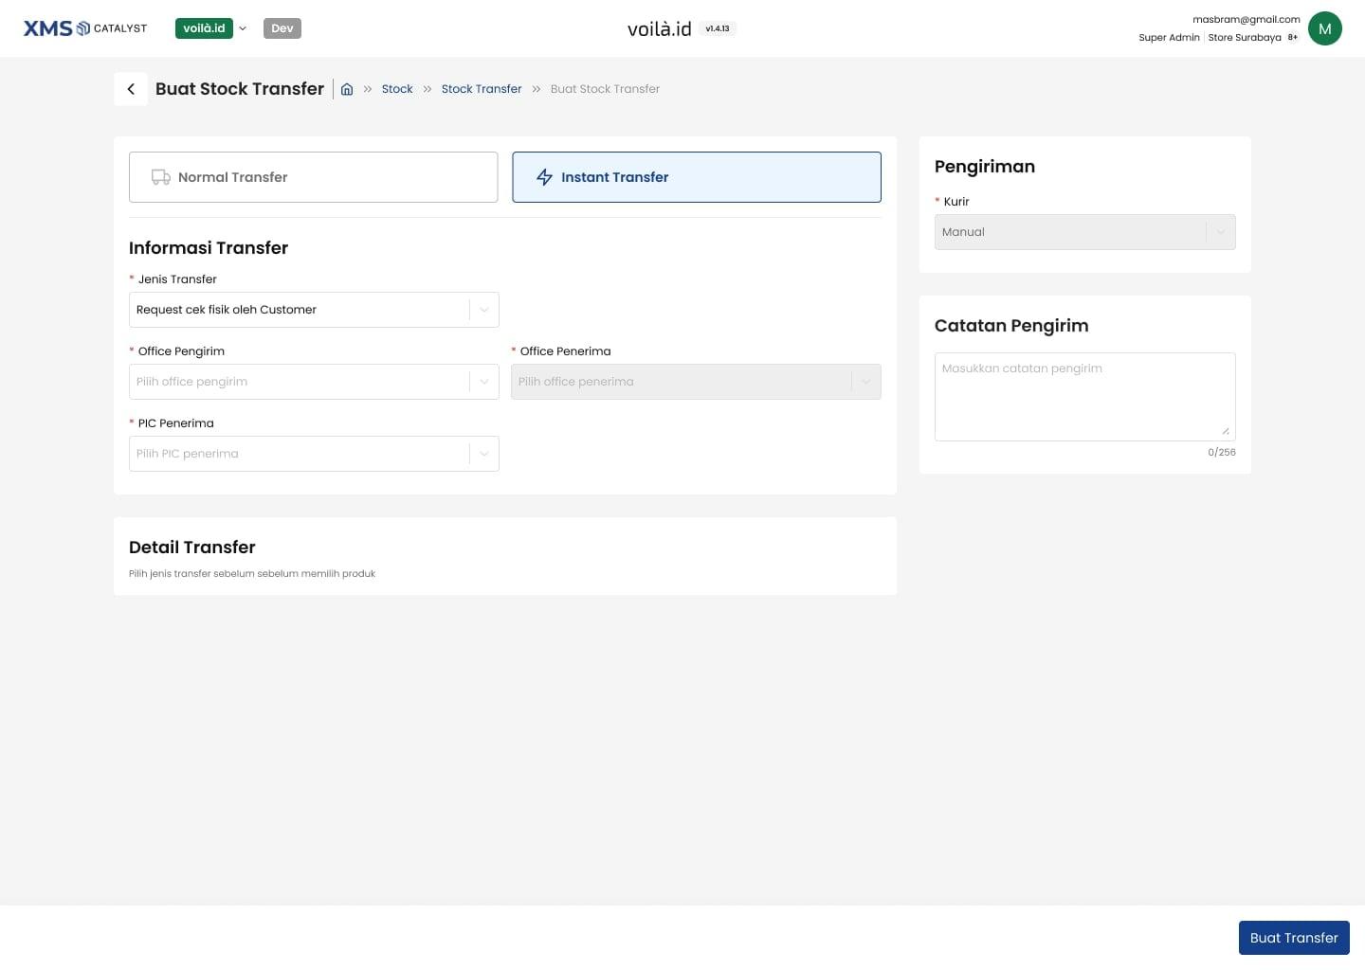
Task: Focus the Catatan Pengirim text area
Action: [x=1085, y=397]
